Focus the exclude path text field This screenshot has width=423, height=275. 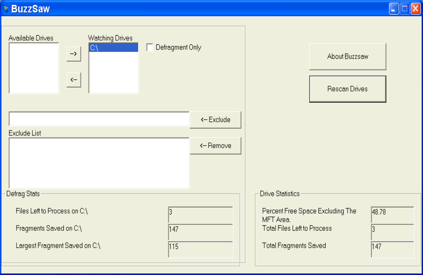pyautogui.click(x=99, y=119)
